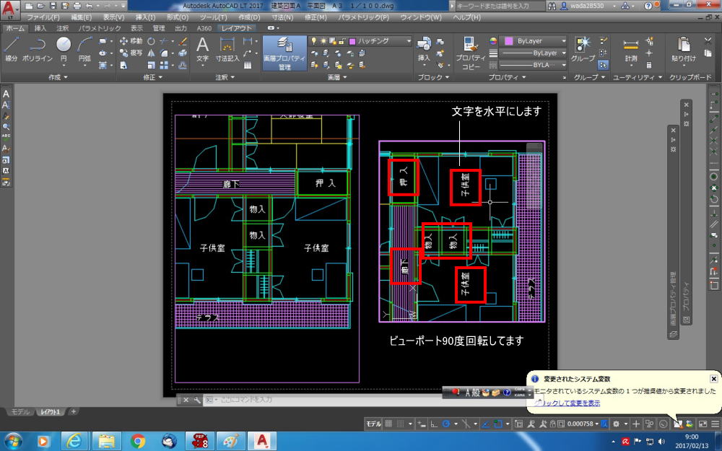Click the search binoculars icon
The width and height of the screenshot is (722, 451).
[552, 6]
